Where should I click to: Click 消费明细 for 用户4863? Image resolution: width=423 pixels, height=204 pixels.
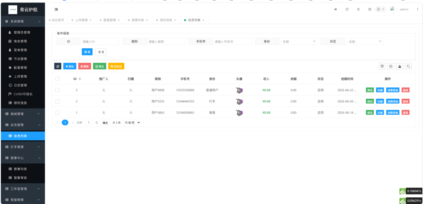(x=392, y=112)
